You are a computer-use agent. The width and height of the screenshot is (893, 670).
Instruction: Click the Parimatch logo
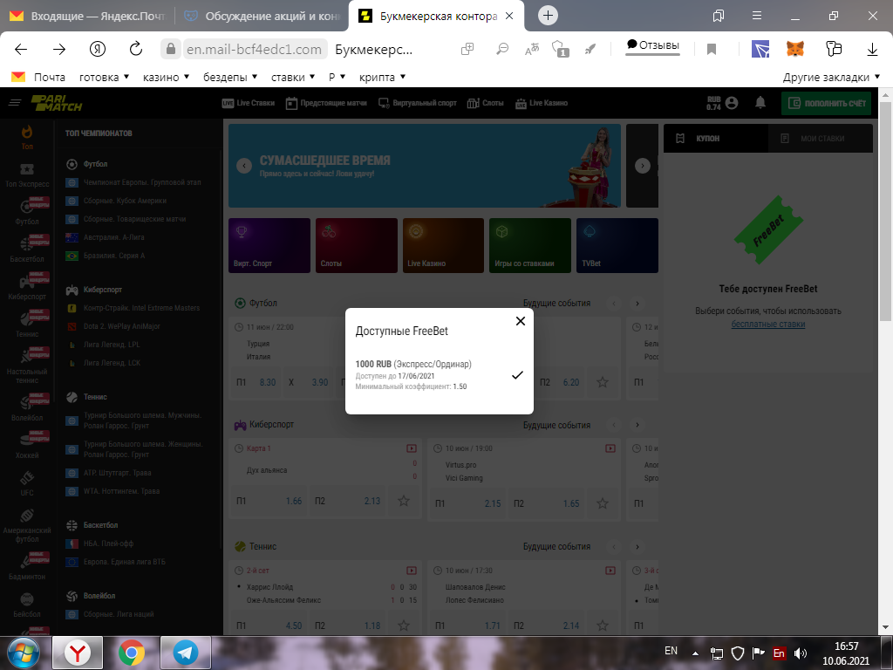coord(57,103)
